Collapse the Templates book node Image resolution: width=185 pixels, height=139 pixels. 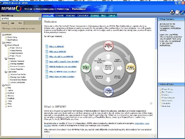6,58
